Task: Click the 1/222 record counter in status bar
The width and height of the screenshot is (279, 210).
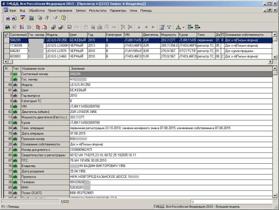Action: [x=65, y=201]
